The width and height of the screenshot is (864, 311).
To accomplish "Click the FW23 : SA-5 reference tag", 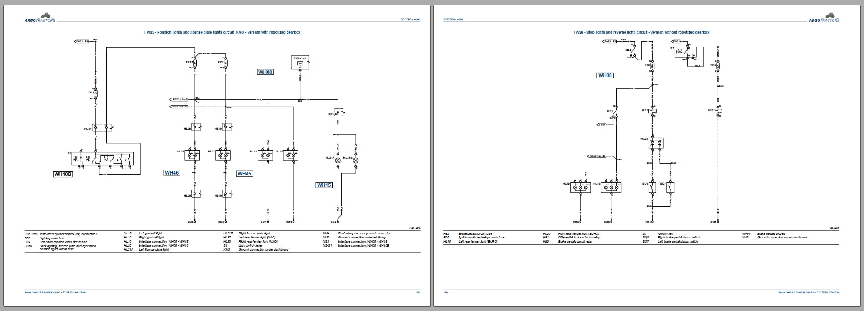I will pyautogui.click(x=179, y=99).
